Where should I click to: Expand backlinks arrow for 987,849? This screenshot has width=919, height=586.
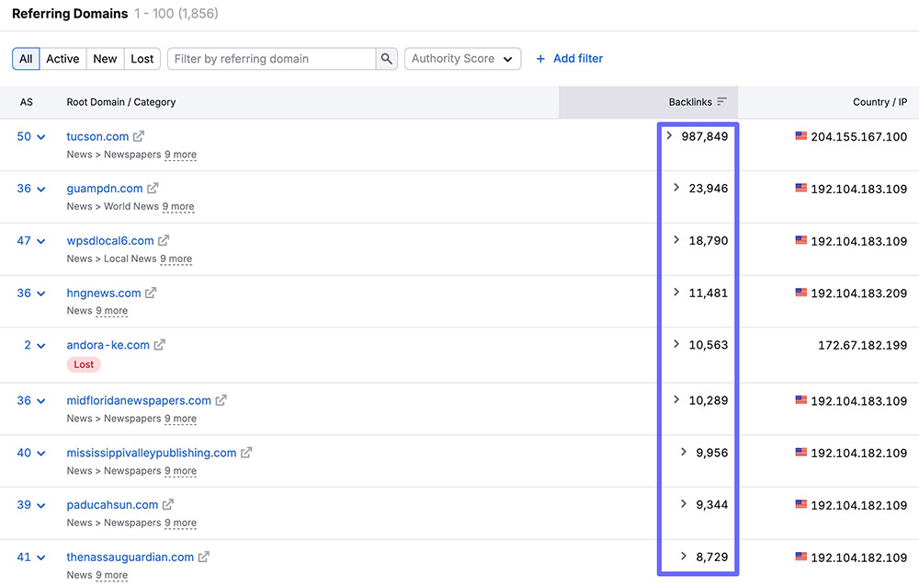(x=669, y=136)
